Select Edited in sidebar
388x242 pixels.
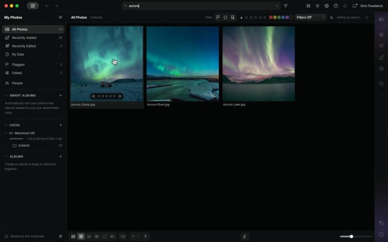pyautogui.click(x=33, y=73)
